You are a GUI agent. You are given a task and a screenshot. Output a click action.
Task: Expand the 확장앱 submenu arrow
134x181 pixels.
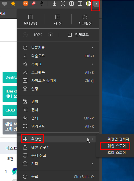[92, 139]
